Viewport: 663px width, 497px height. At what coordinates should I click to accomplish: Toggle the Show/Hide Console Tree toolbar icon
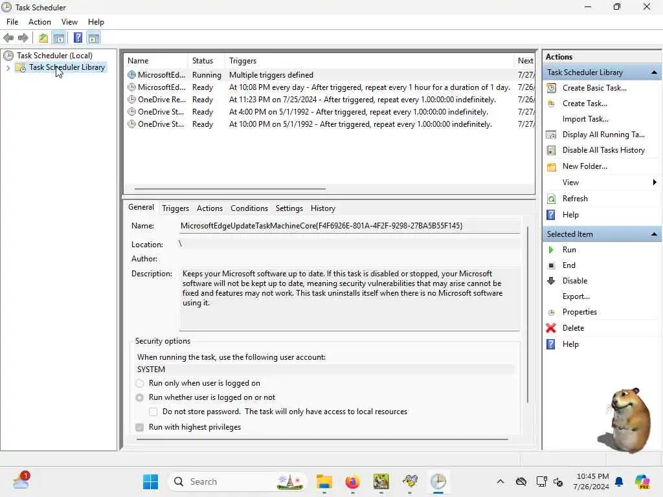pyautogui.click(x=59, y=38)
